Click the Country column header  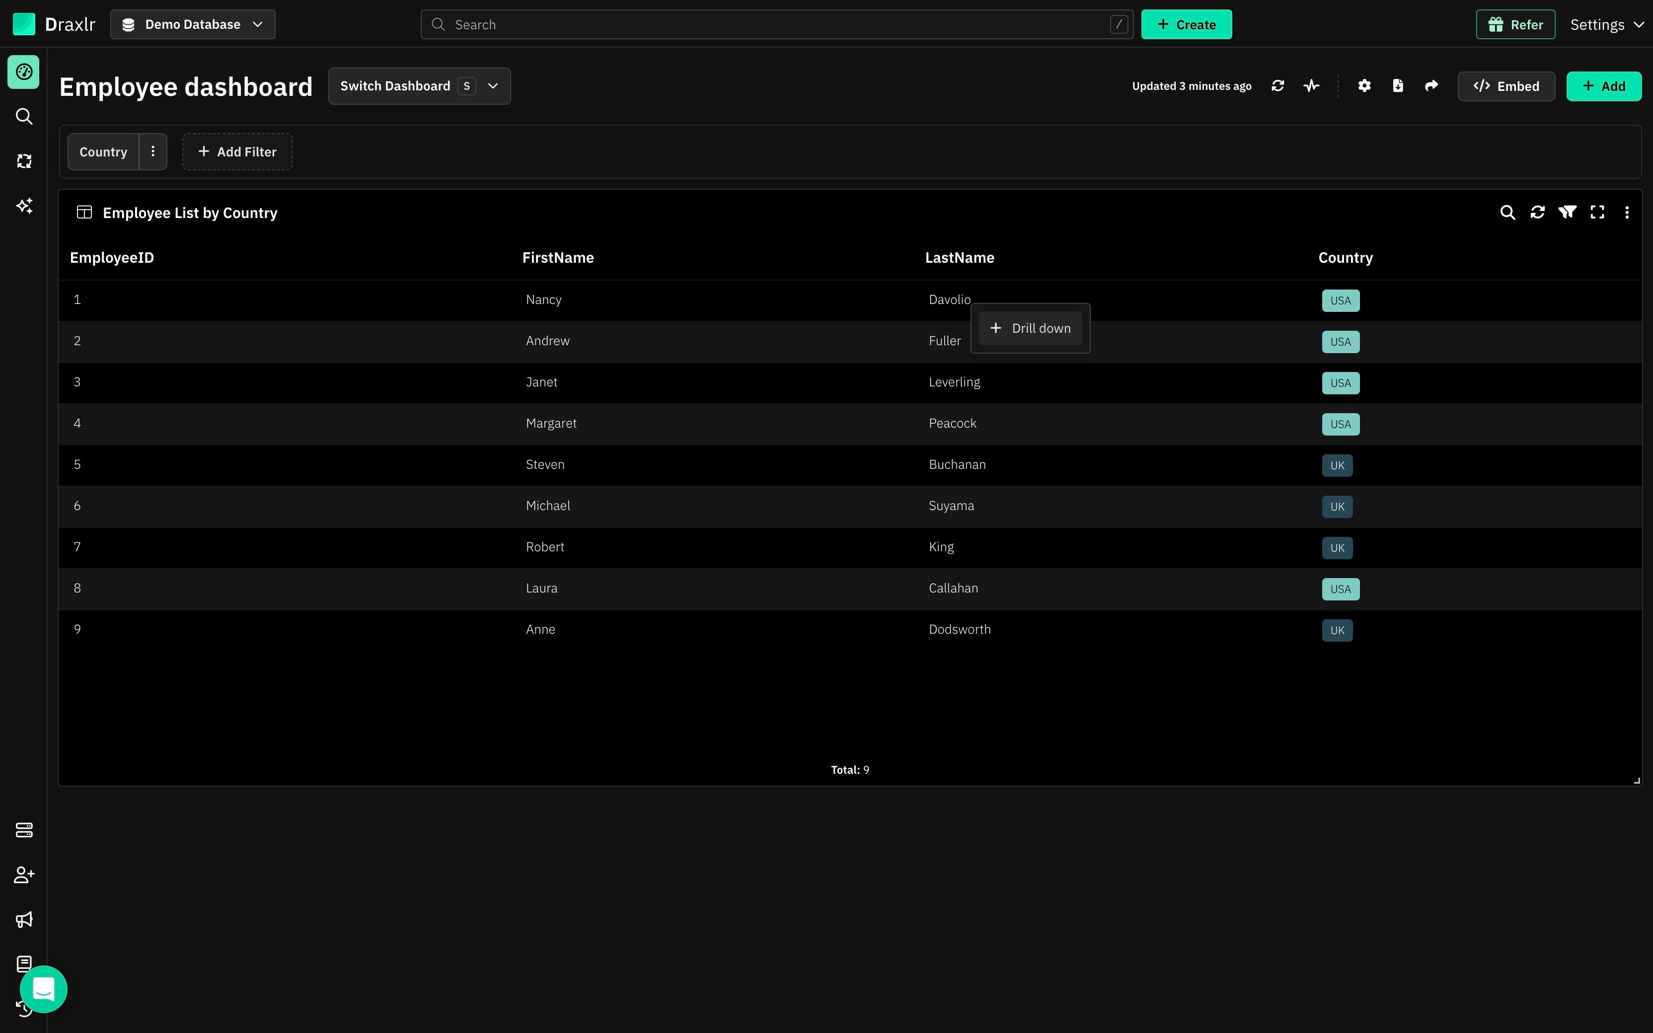[x=1345, y=258]
